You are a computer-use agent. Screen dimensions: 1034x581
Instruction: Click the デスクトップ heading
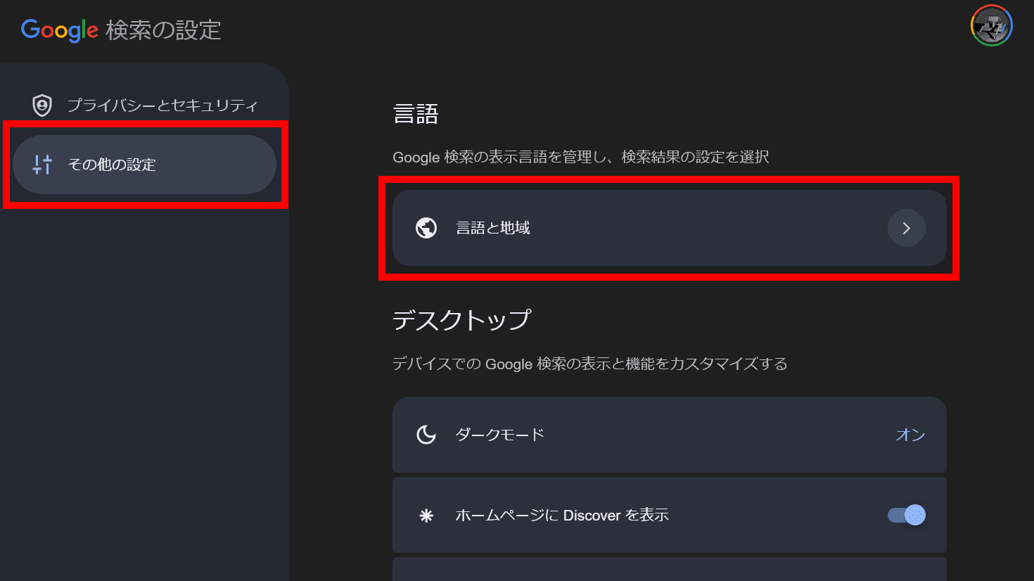[x=461, y=320]
